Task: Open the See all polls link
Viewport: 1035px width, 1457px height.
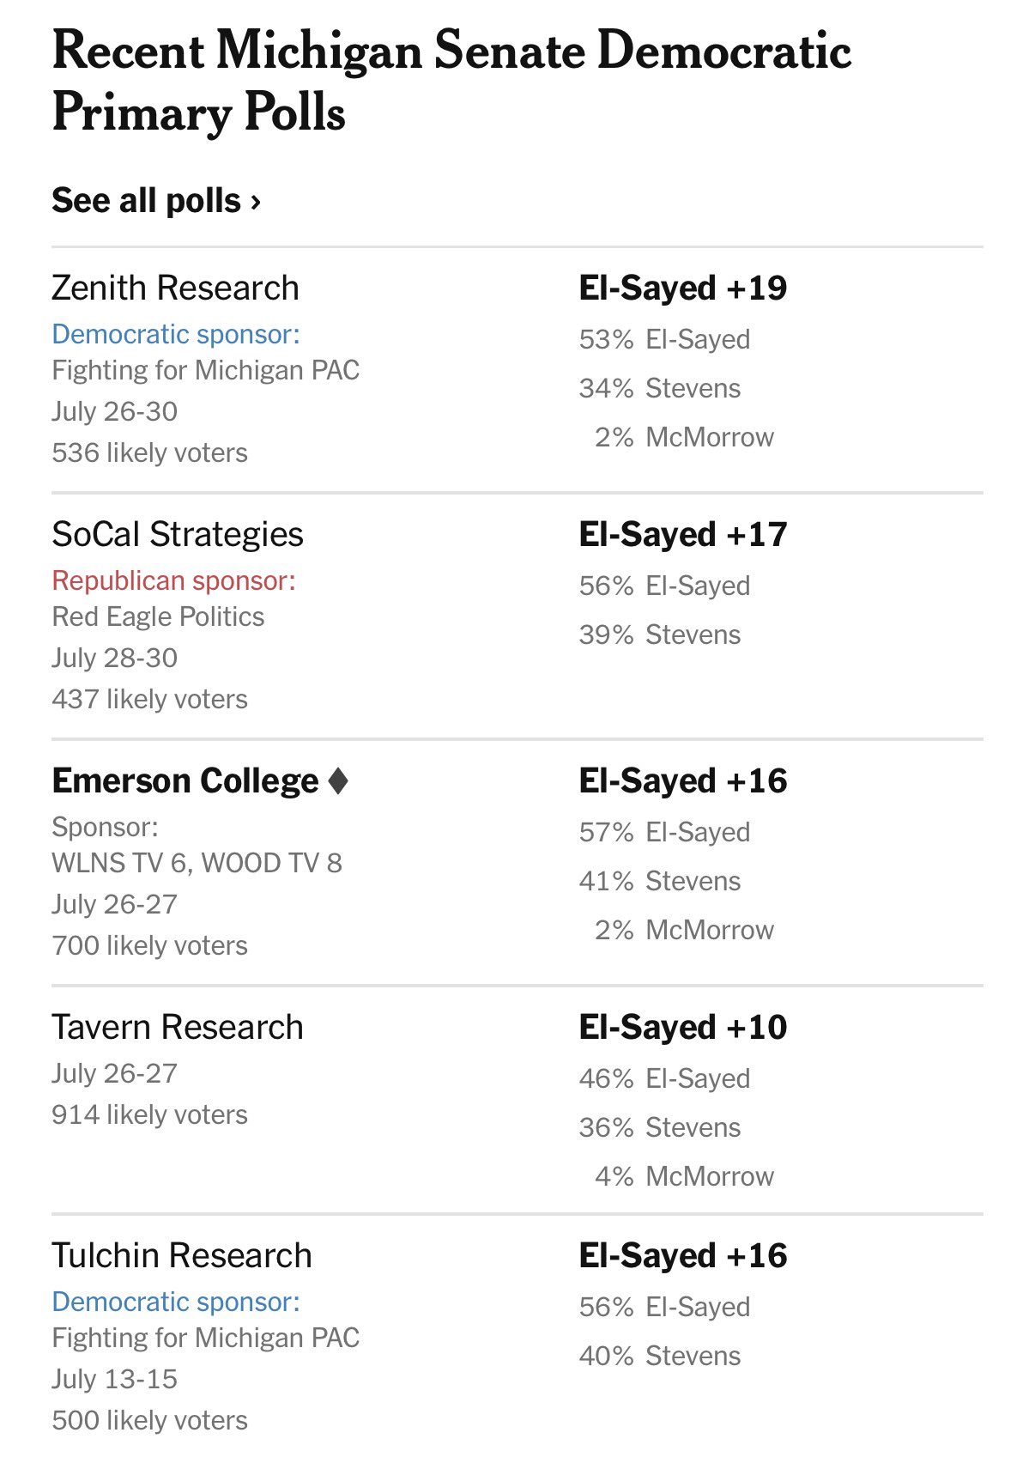Action: [x=155, y=201]
